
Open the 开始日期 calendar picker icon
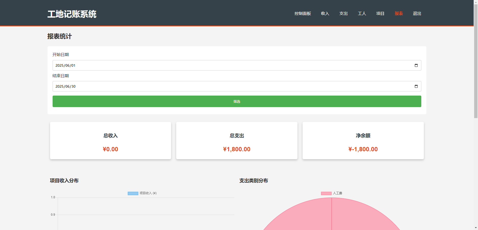tap(416, 65)
